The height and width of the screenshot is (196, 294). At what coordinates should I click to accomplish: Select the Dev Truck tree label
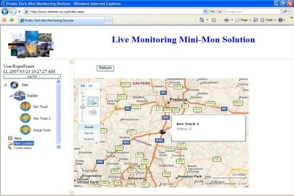click(41, 107)
